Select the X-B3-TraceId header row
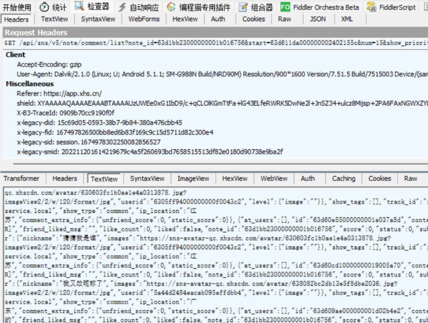The image size is (428, 323). point(66,113)
